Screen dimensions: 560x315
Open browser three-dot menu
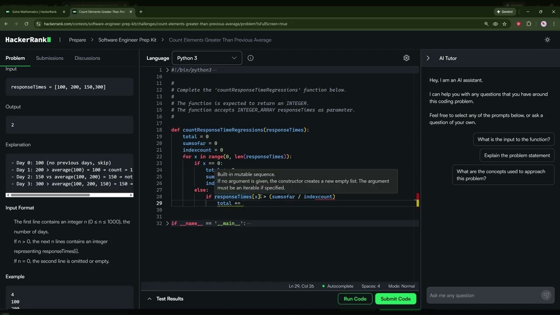554,24
